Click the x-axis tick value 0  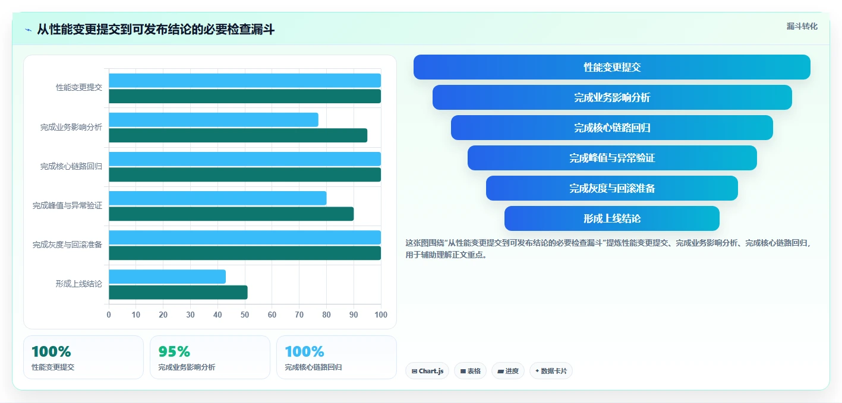(109, 315)
